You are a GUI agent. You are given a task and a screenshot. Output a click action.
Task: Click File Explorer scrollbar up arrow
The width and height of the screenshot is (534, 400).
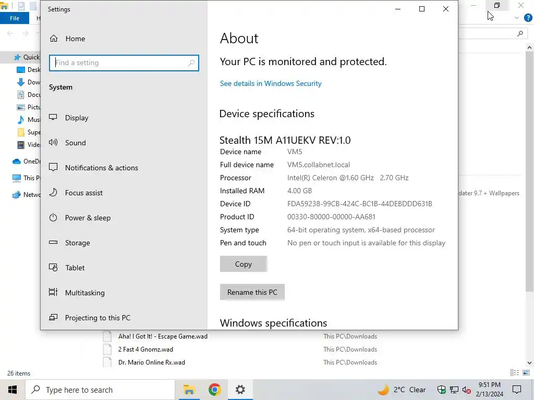[530, 47]
